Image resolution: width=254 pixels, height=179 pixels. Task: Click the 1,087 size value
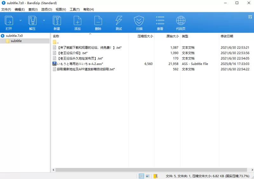(x=174, y=48)
